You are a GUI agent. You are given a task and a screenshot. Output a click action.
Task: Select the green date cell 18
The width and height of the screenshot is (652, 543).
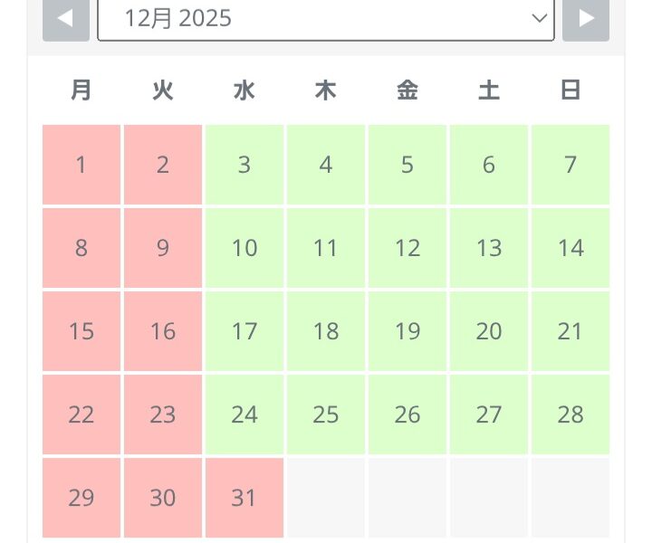coord(326,331)
